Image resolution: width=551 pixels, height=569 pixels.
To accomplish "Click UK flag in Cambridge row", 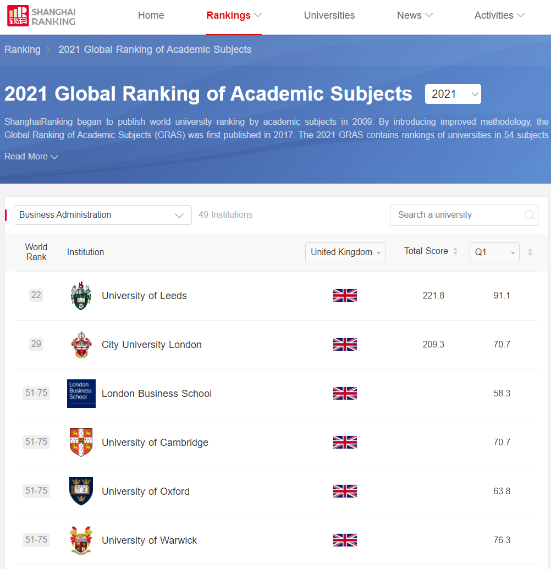I will click(345, 442).
